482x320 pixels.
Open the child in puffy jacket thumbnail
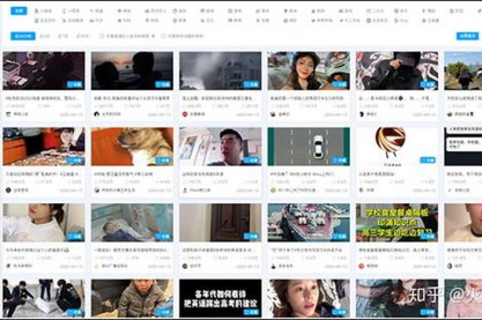[x=132, y=298]
